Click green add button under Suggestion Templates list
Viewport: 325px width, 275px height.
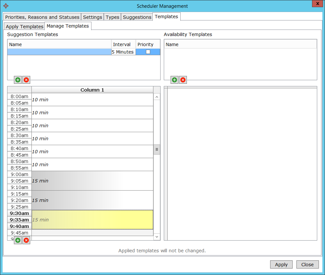tap(18, 80)
